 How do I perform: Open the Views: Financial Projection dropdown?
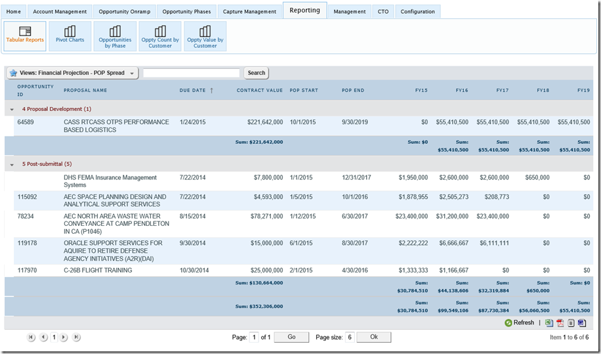72,73
